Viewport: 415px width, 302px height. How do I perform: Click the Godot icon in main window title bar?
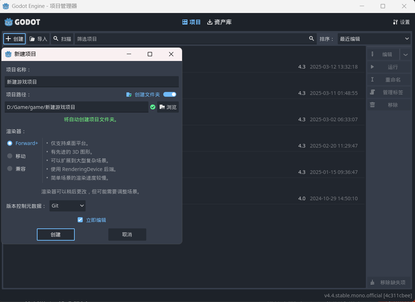pos(5,6)
